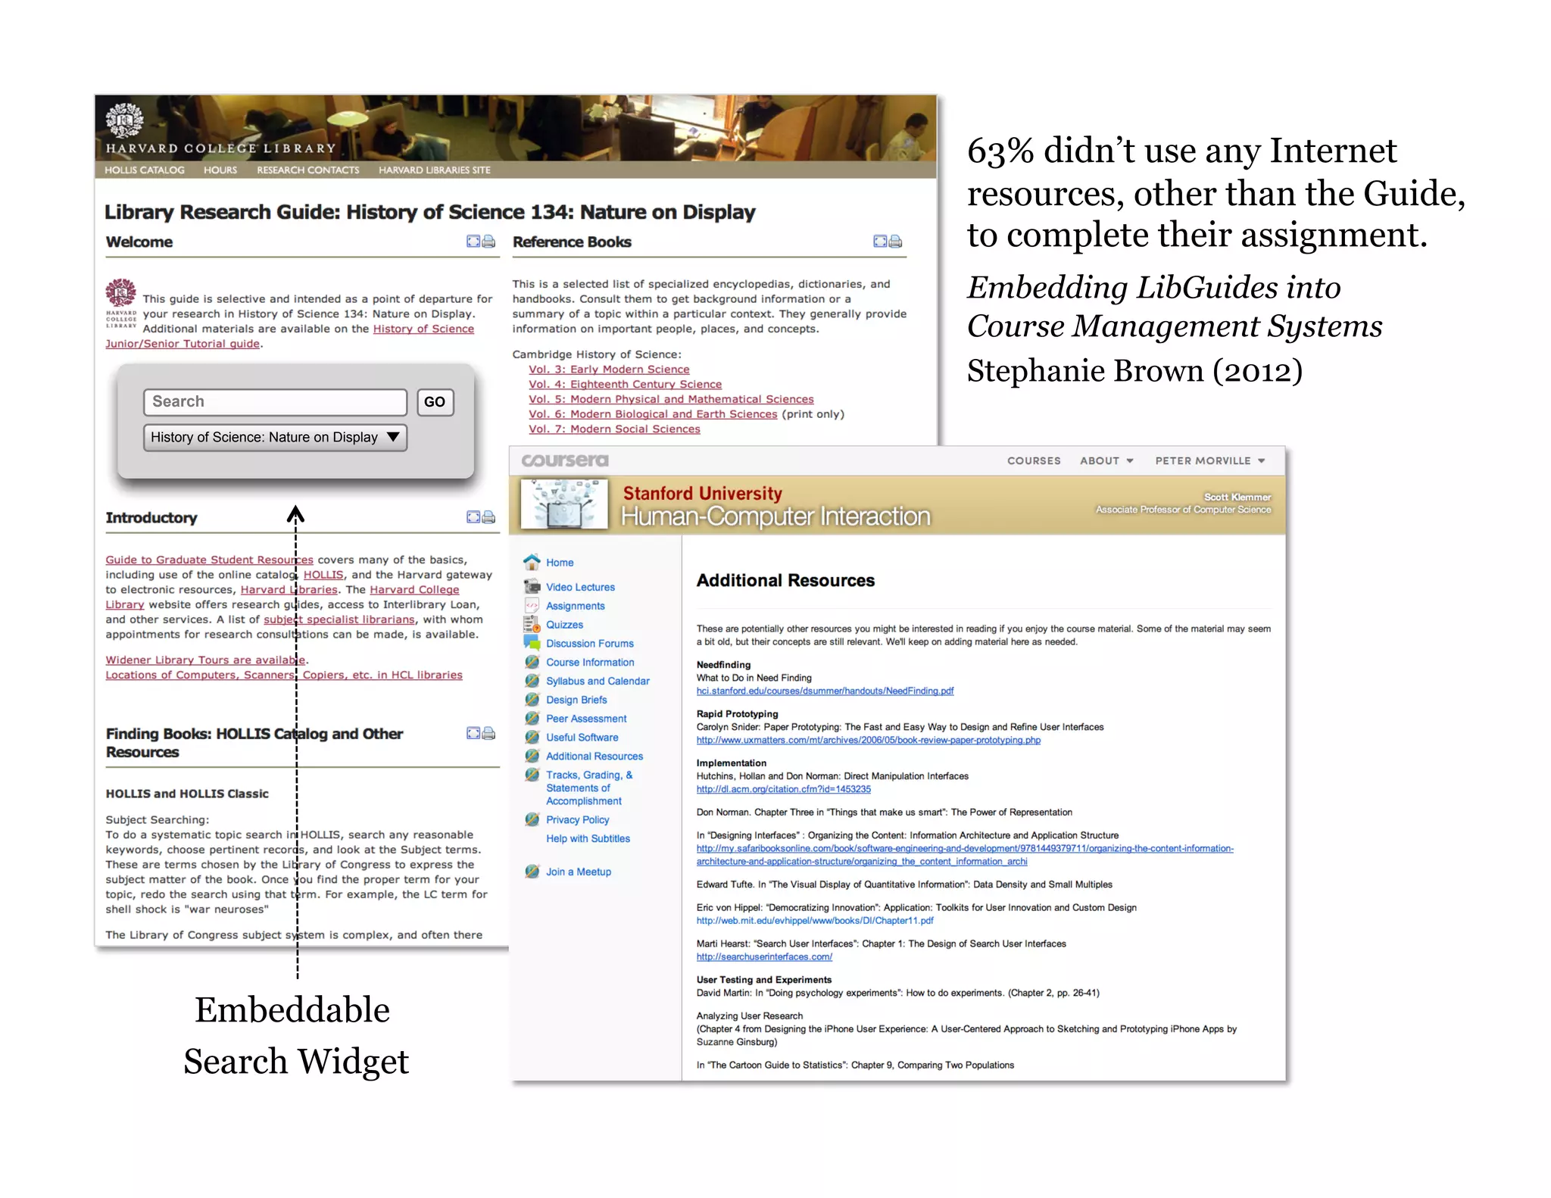Click the expand icon in Finding Books box
The height and width of the screenshot is (1198, 1551).
[x=473, y=732]
